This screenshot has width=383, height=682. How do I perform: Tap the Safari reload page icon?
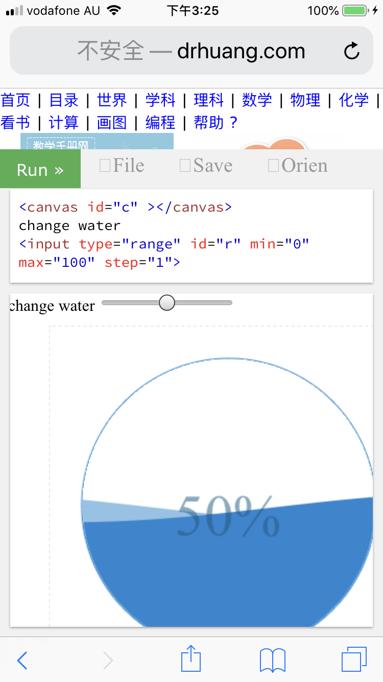click(352, 51)
